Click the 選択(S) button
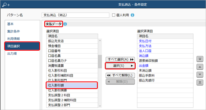The height and width of the screenshot is (110, 206). point(120,66)
